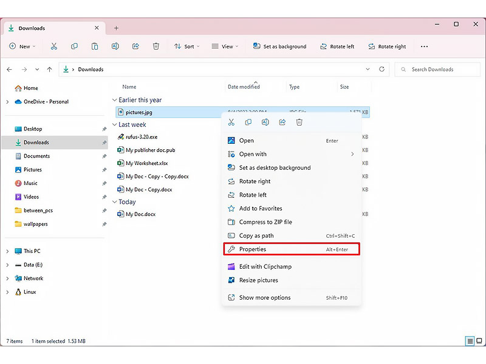Sort by the Date modified column header
The width and height of the screenshot is (486, 364).
(244, 87)
